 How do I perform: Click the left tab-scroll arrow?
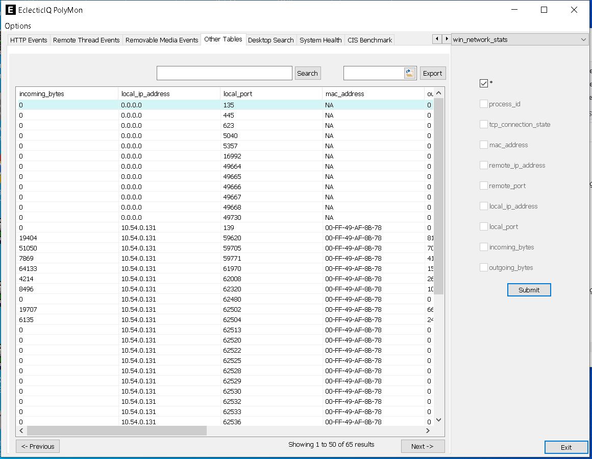coord(437,39)
